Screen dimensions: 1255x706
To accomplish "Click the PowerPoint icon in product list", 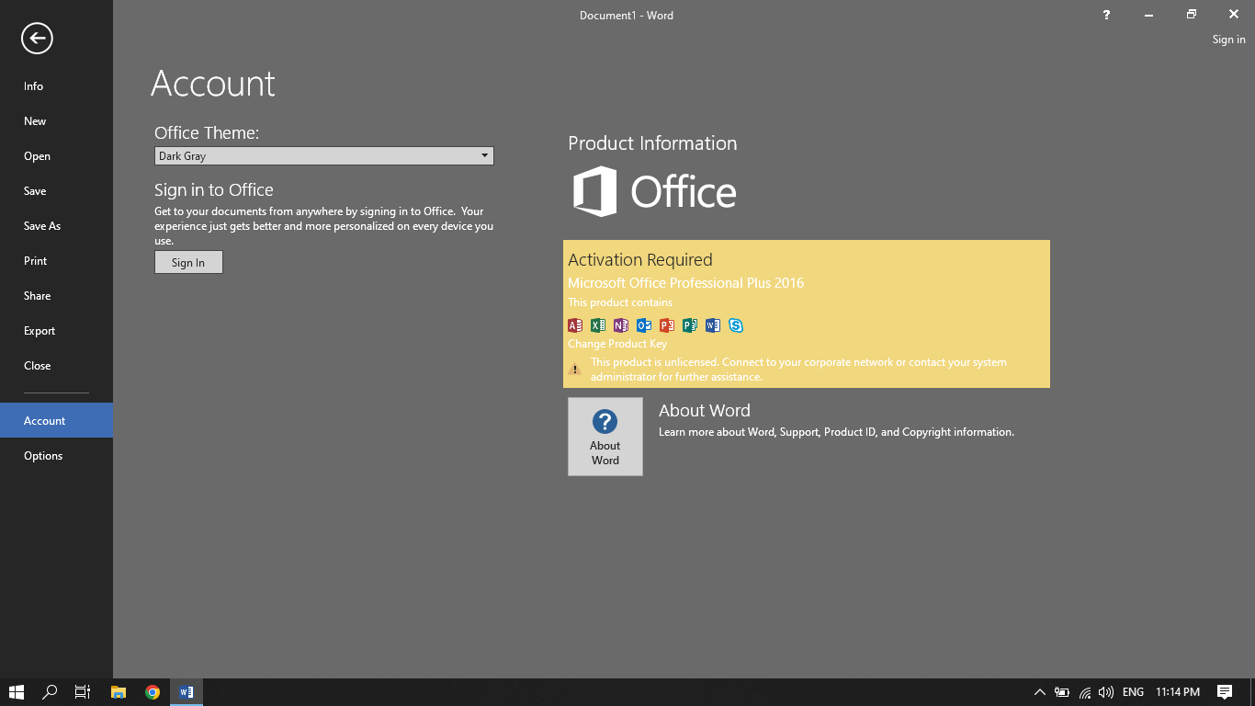I will (667, 325).
